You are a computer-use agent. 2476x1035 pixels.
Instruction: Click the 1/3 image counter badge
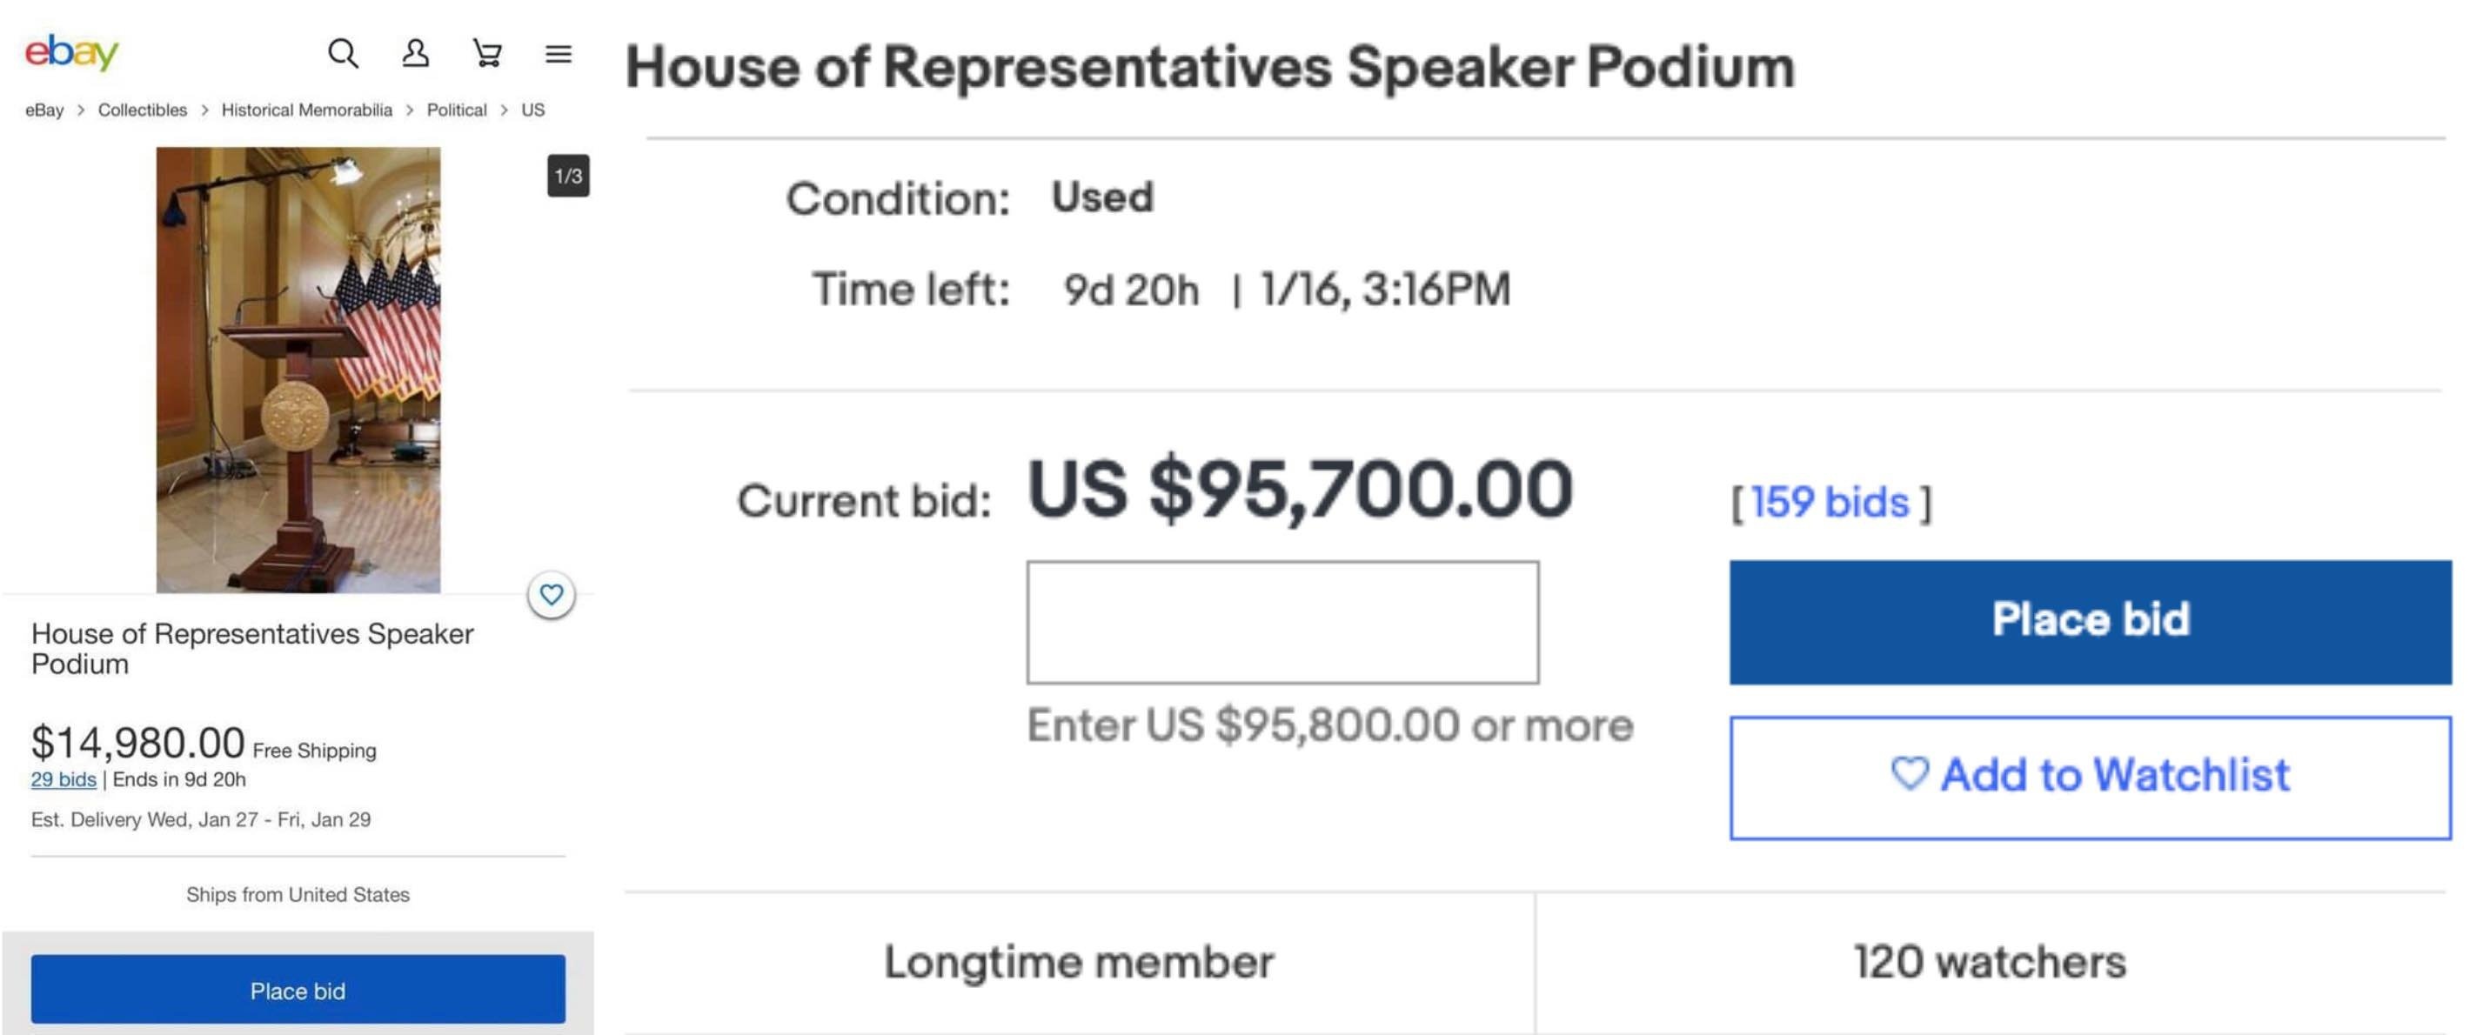(x=568, y=176)
